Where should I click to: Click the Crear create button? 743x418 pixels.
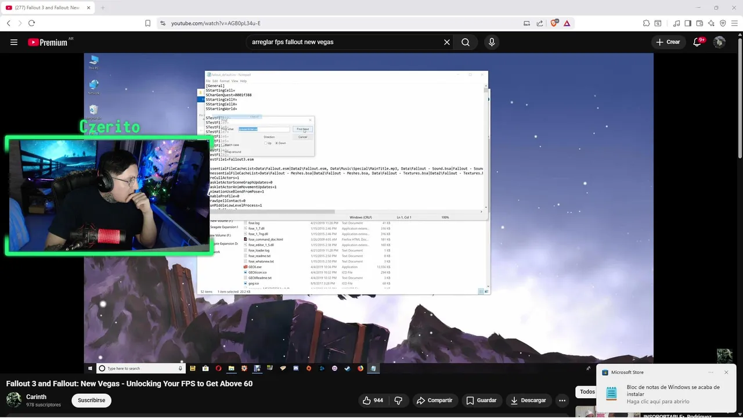pyautogui.click(x=668, y=42)
